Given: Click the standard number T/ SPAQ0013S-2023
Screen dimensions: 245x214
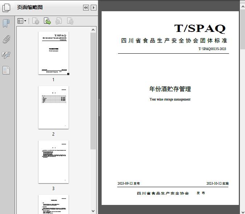Looking at the screenshot, I should pos(212,49).
